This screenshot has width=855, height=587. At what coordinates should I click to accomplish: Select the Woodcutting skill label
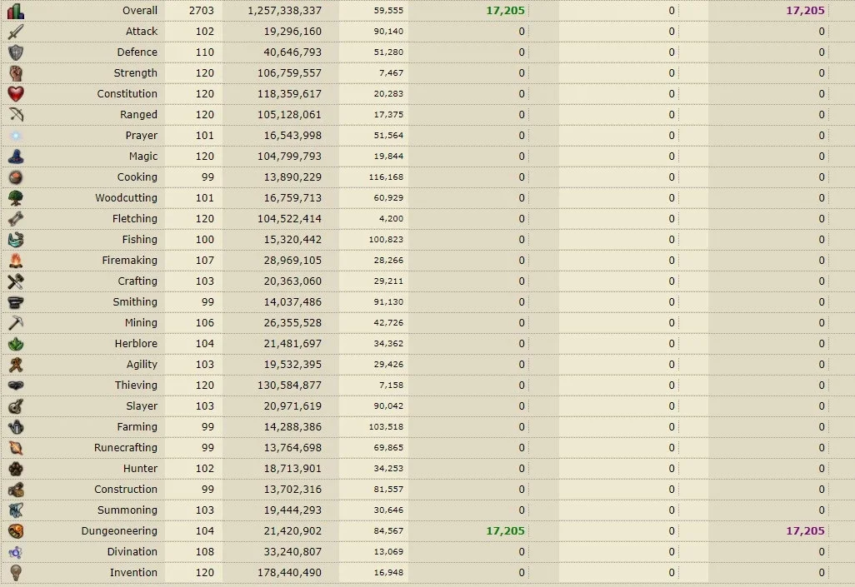coord(126,198)
